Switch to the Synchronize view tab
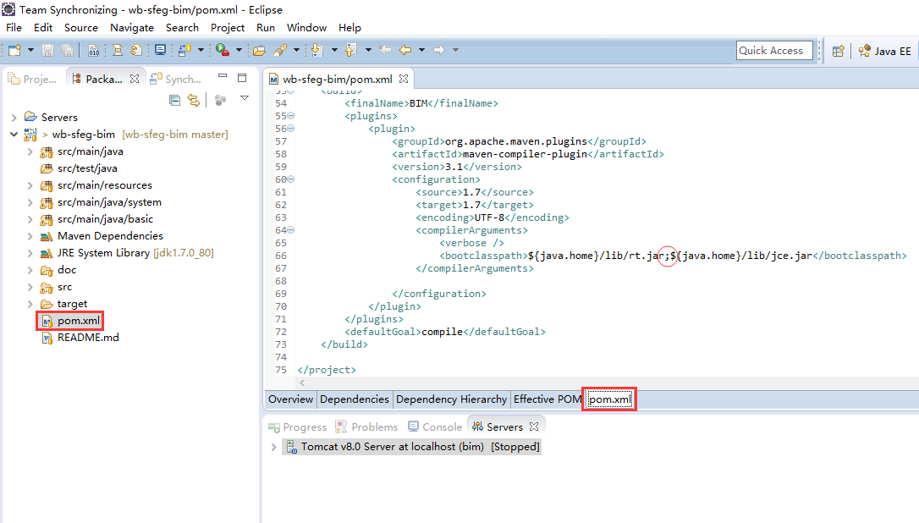Image resolution: width=919 pixels, height=523 pixels. click(176, 79)
